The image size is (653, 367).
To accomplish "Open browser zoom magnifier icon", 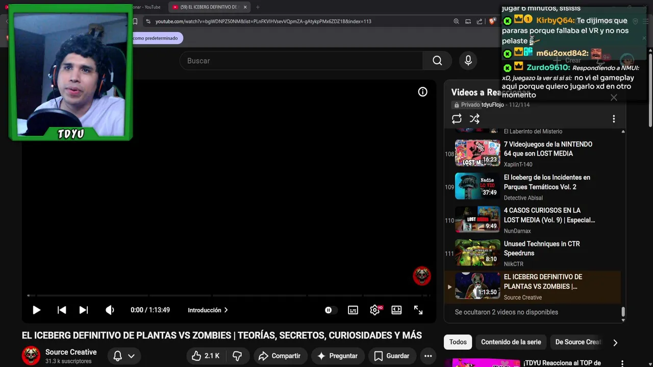I will 456,21.
